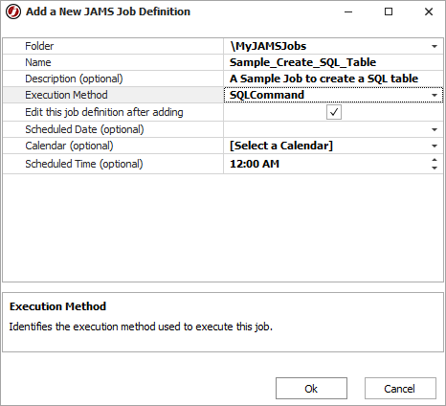Select the Scheduled Date (optional) label
Screen dimensions: 446x406
tap(84, 129)
